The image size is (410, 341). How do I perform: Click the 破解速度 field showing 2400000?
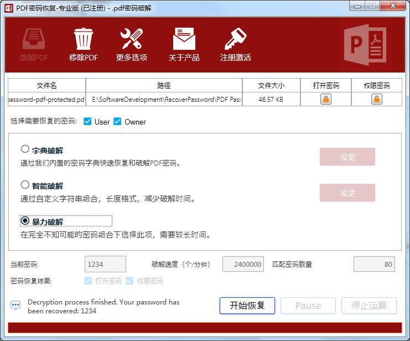point(243,264)
